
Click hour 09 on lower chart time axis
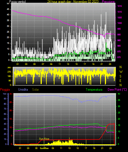(x=53, y=148)
